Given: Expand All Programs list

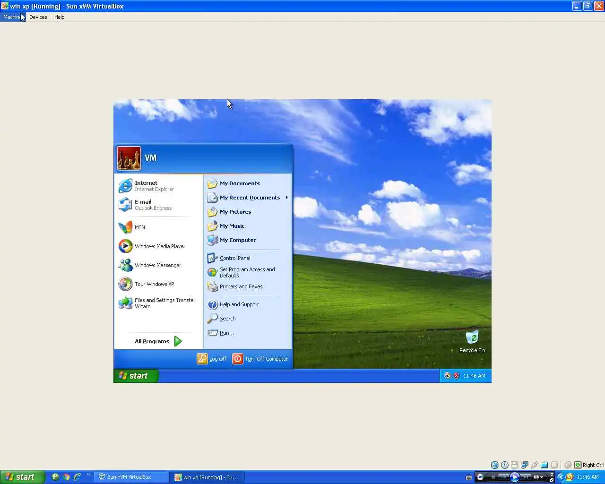Looking at the screenshot, I should click(x=158, y=341).
